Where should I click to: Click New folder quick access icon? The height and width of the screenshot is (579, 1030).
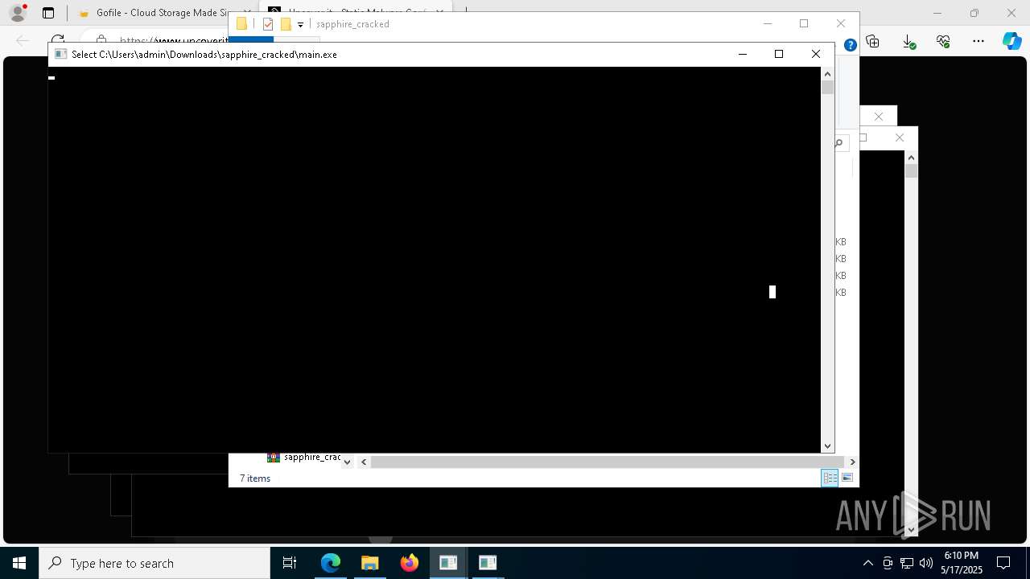286,24
